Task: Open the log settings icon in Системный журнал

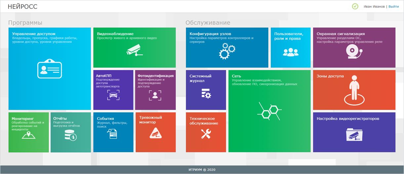Action: click(x=206, y=94)
